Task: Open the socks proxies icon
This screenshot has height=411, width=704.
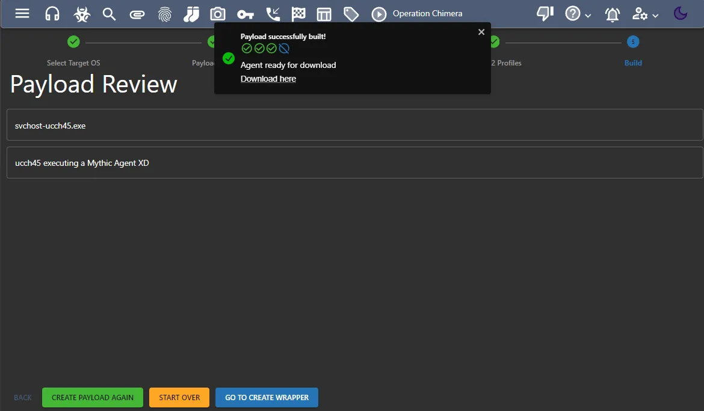Action: click(191, 14)
